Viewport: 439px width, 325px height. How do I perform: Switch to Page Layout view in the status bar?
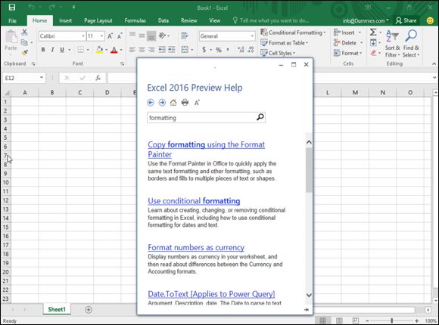[339, 320]
